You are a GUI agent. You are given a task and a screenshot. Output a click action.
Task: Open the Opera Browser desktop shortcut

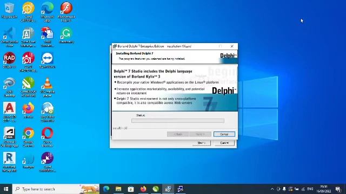click(x=47, y=137)
